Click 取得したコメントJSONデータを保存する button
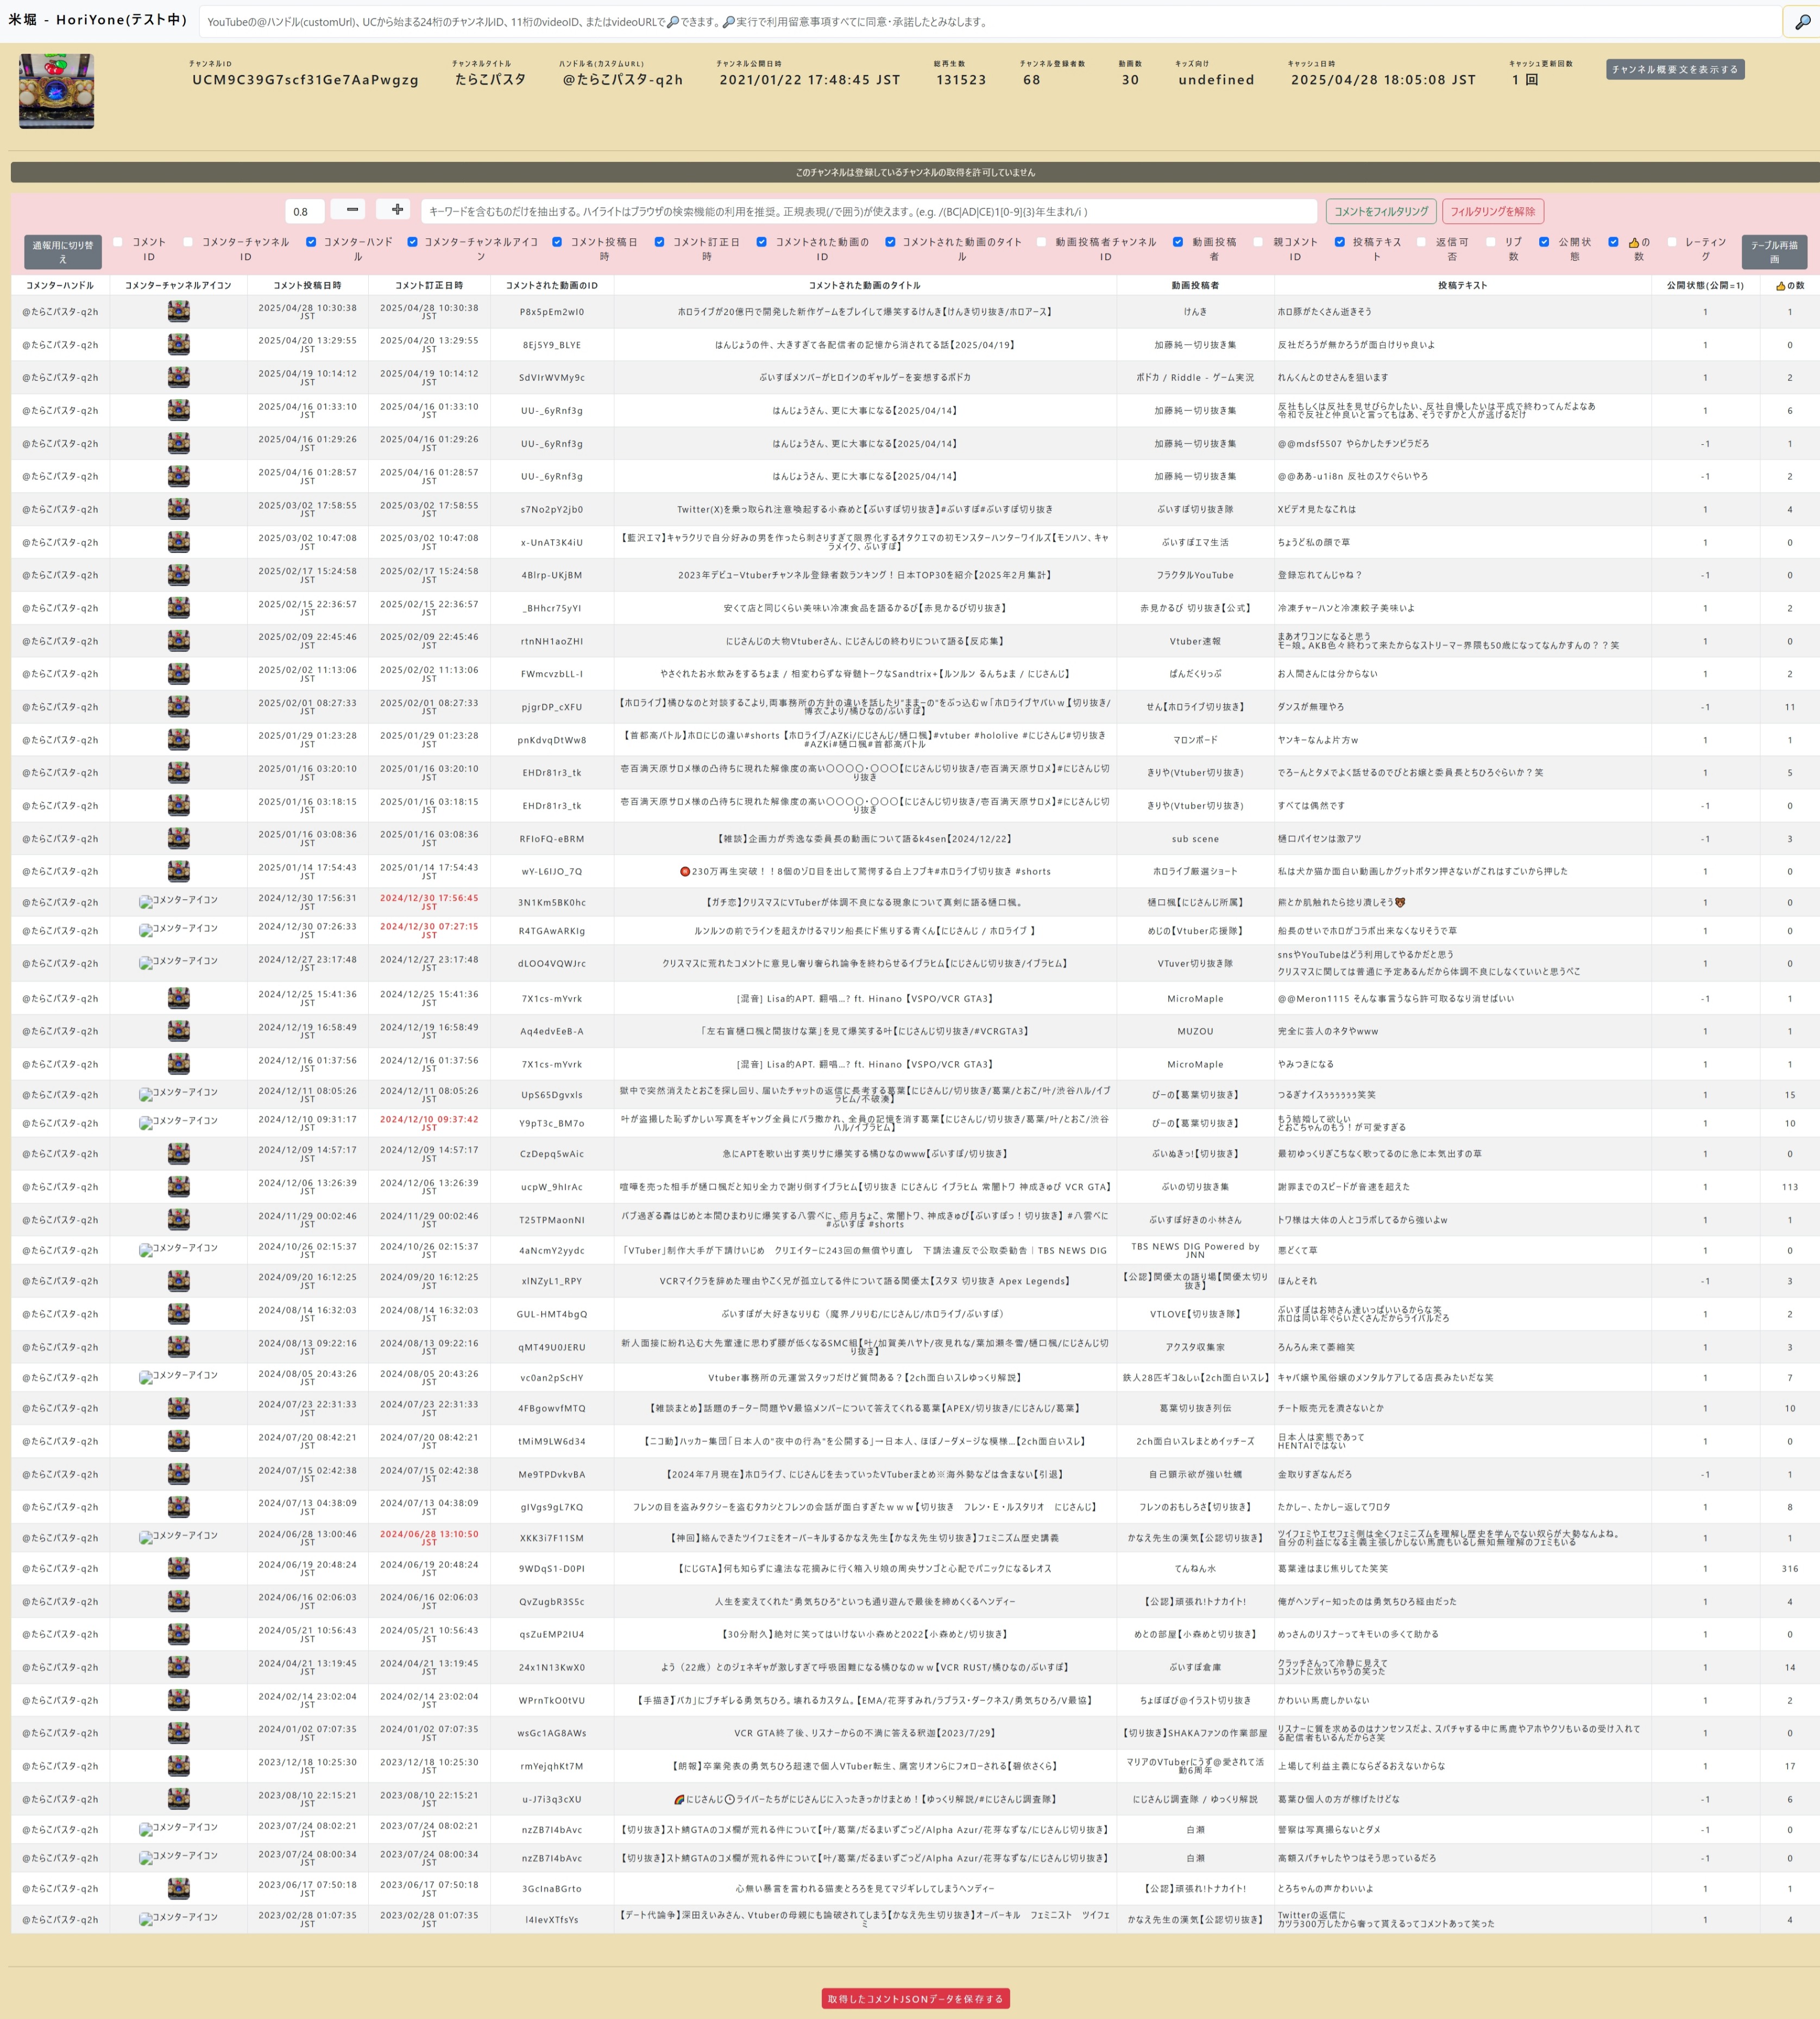 click(x=915, y=1998)
